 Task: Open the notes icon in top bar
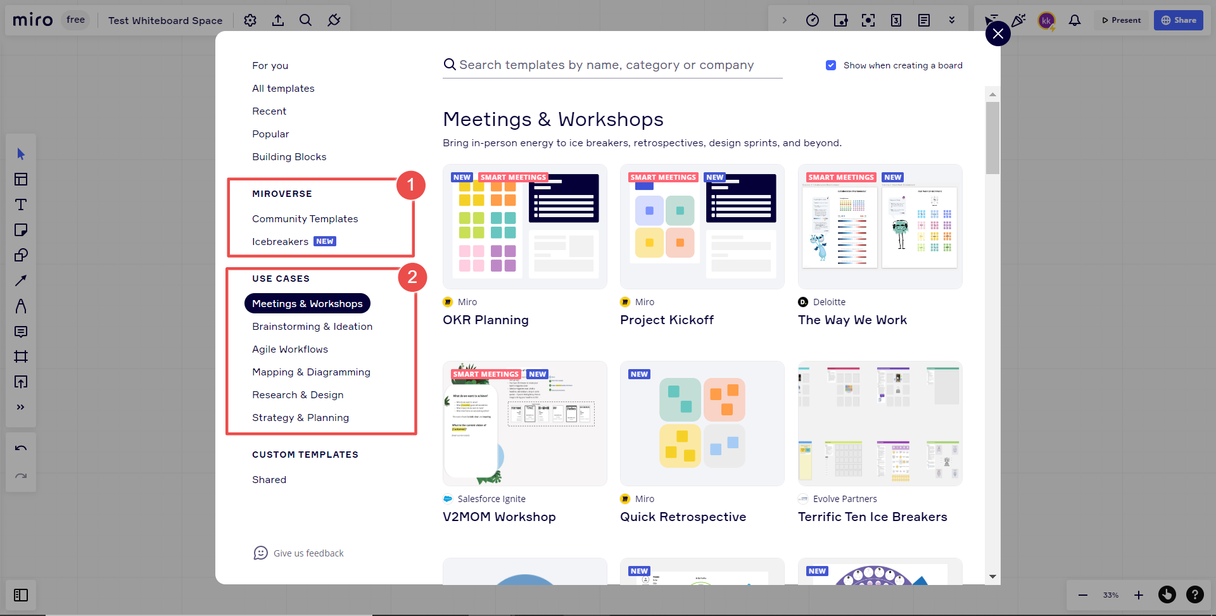click(x=924, y=20)
